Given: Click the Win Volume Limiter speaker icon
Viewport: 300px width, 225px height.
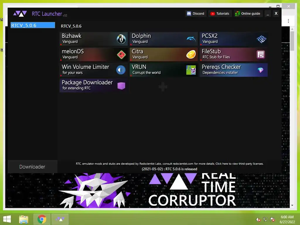Looking at the screenshot, I should click(121, 70).
